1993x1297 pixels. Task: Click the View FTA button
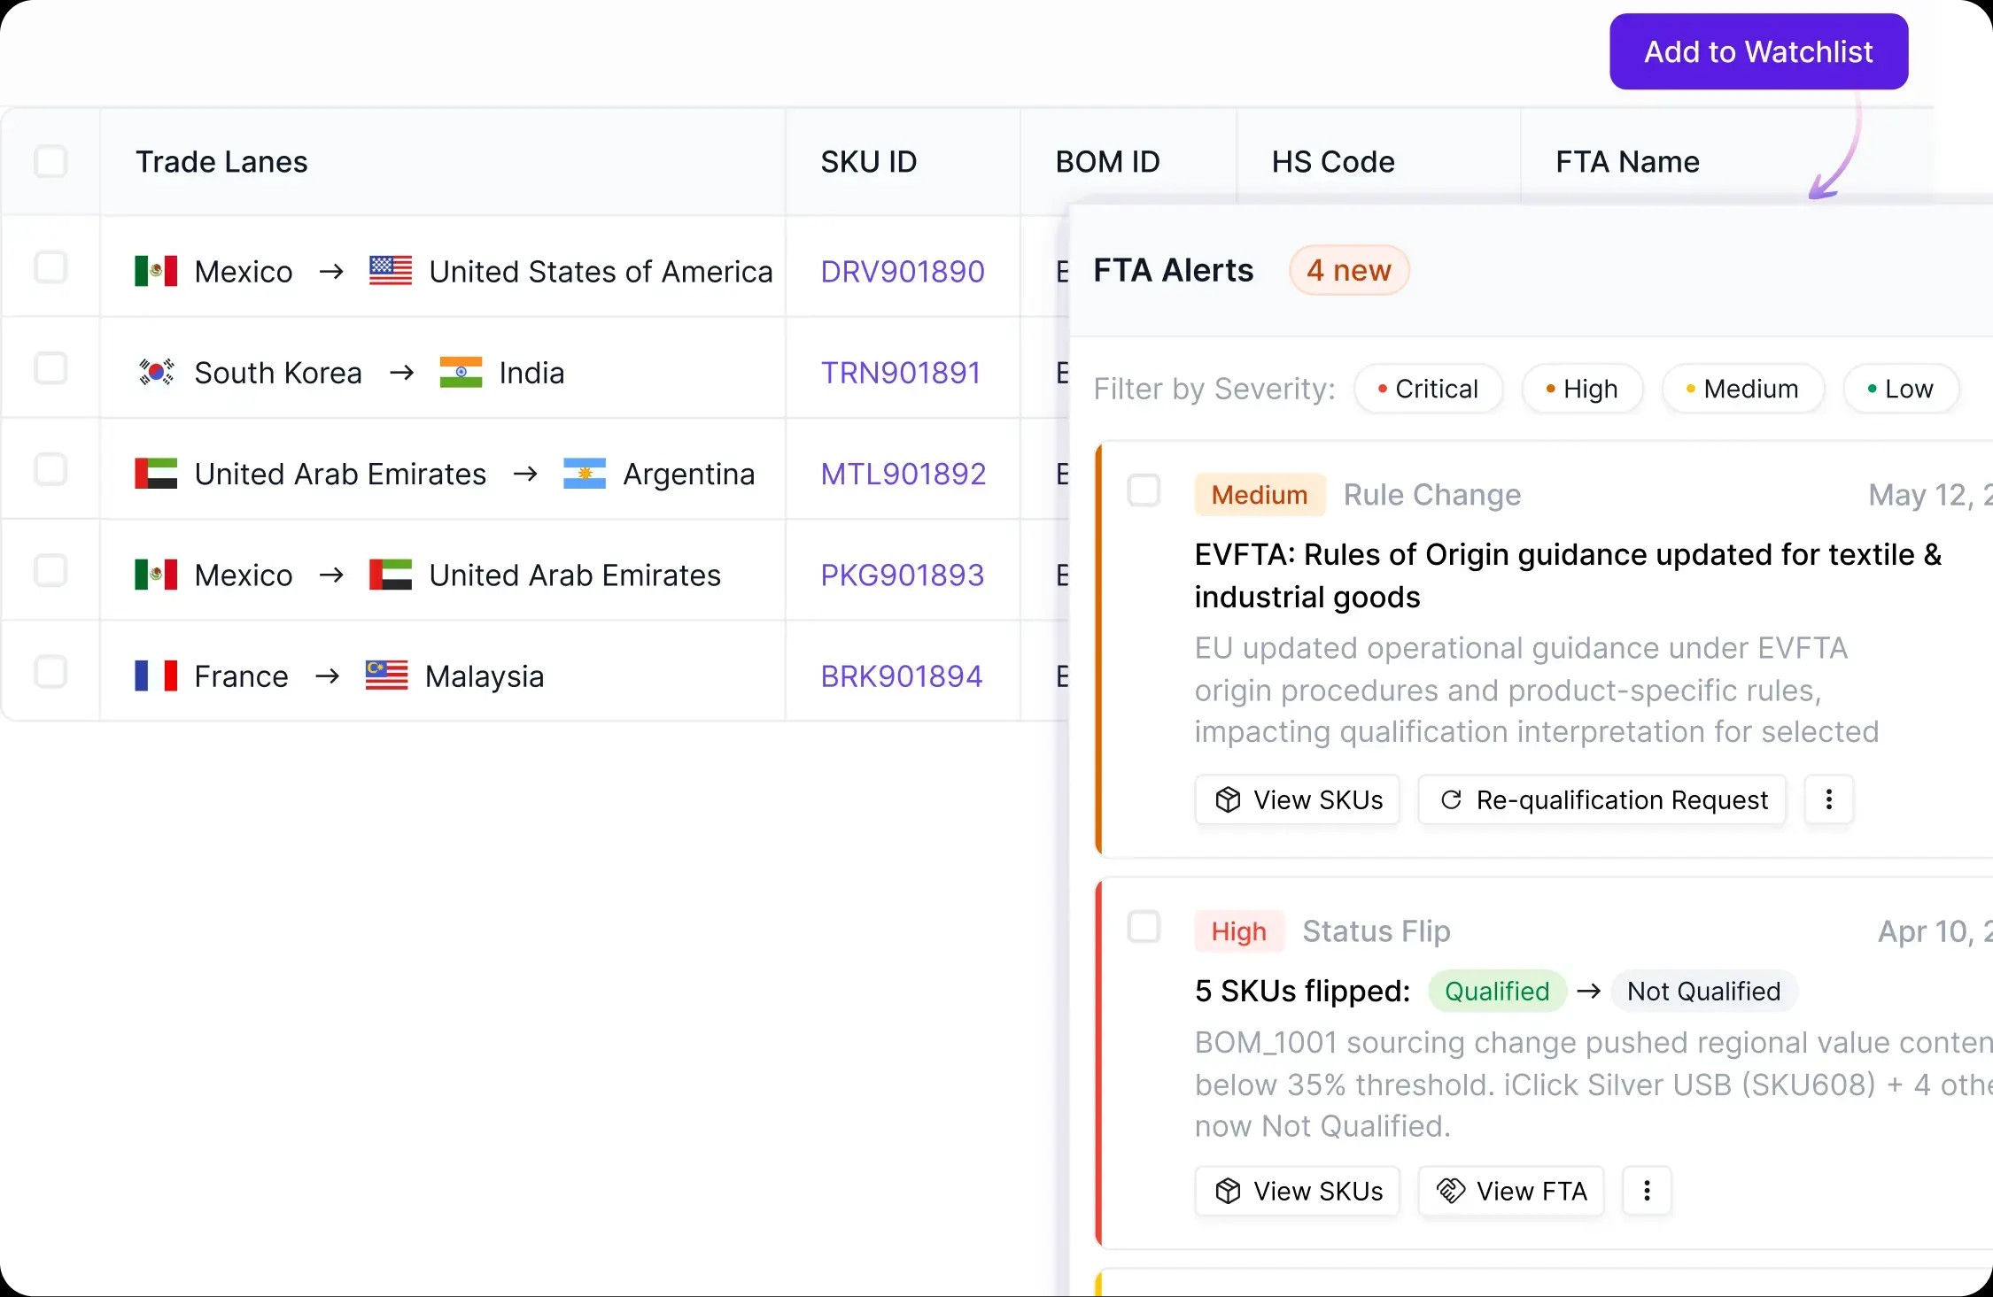[x=1511, y=1191]
